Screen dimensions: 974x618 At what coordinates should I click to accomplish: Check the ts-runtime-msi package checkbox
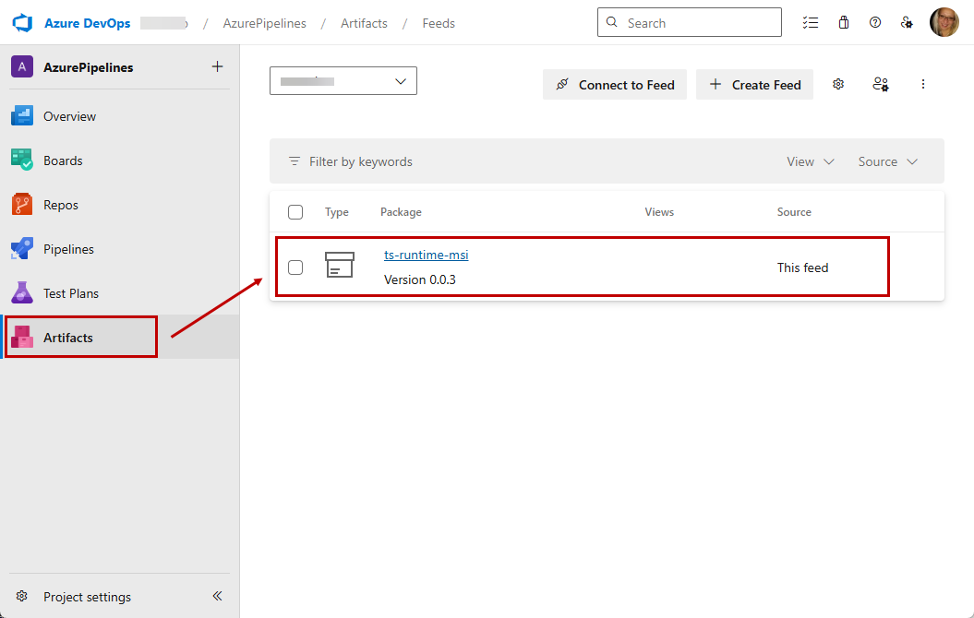click(x=295, y=267)
